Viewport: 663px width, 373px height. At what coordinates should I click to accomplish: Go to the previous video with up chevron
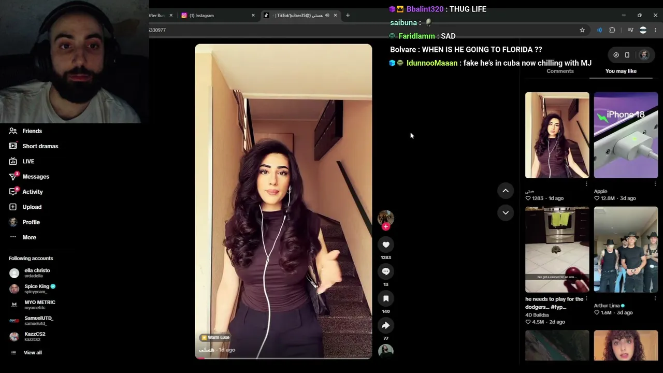pyautogui.click(x=506, y=191)
